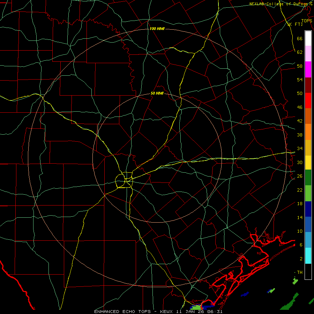Select the bright red legend swatch
The height and width of the screenshot is (314, 314).
[x=308, y=100]
